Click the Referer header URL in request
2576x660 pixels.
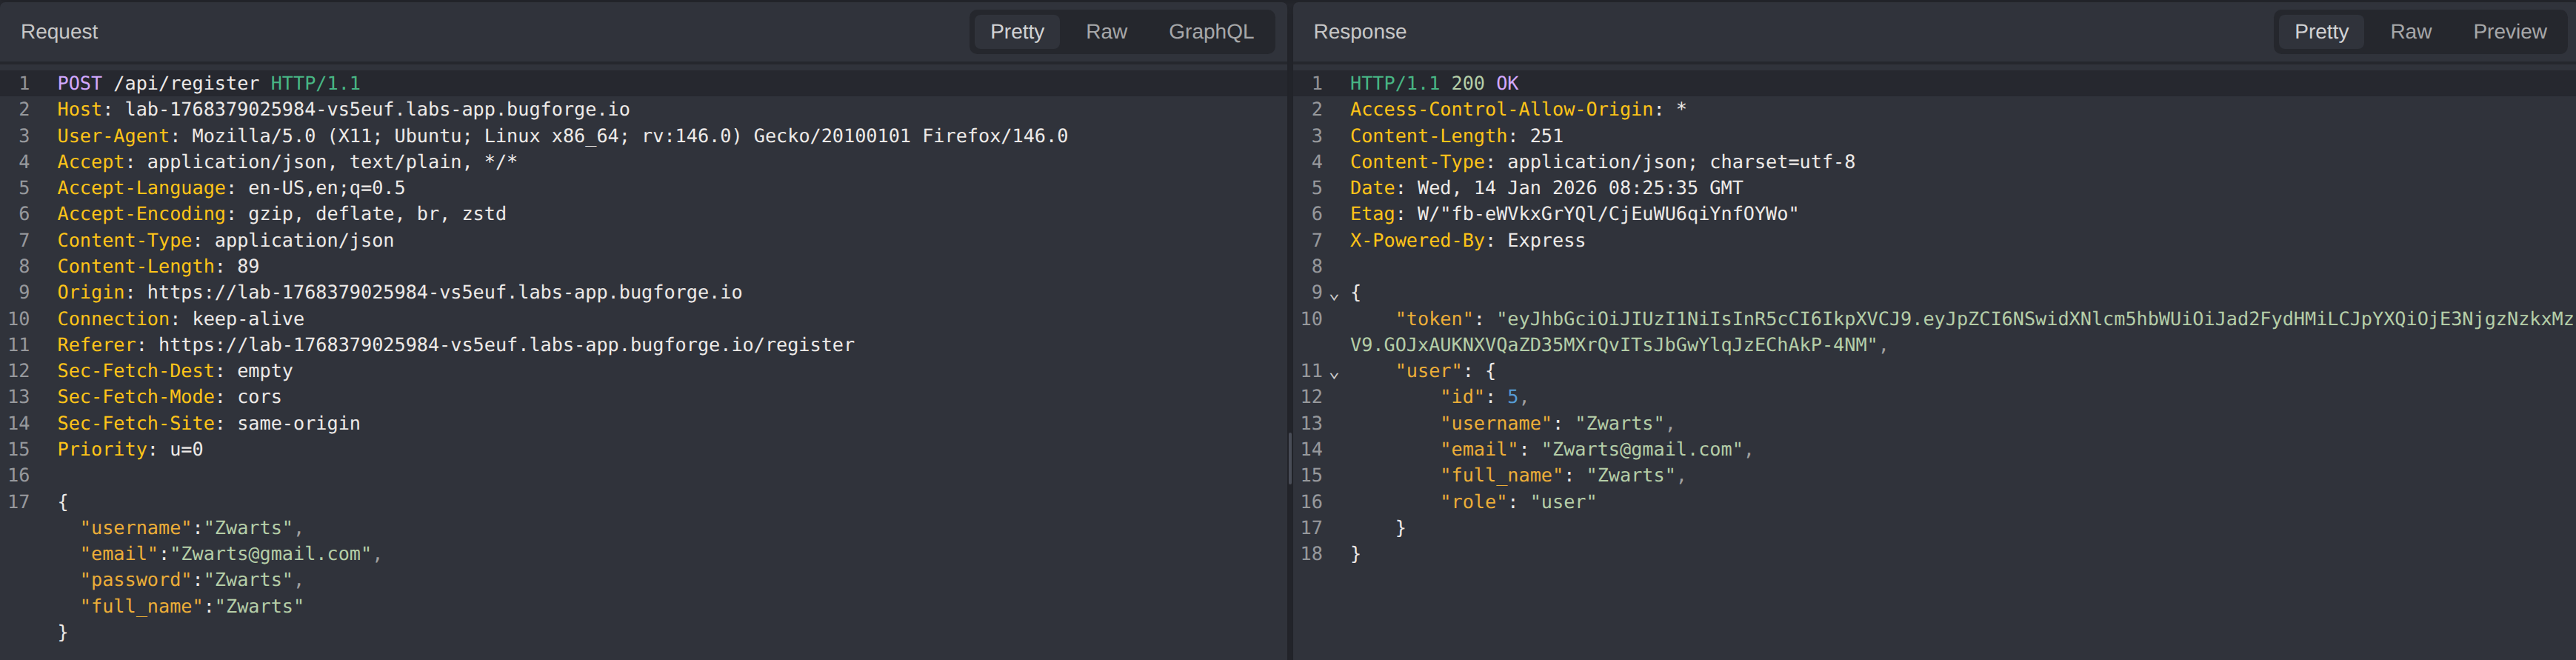point(506,345)
